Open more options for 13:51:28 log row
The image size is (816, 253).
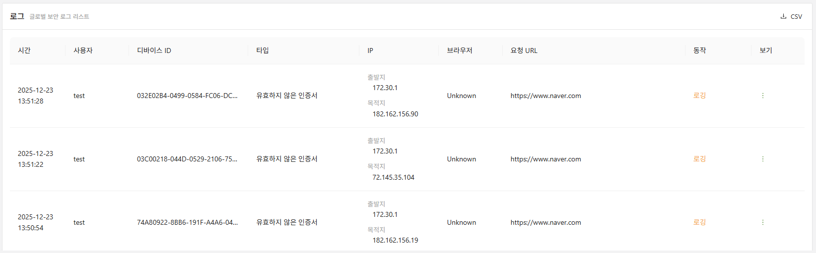(763, 96)
